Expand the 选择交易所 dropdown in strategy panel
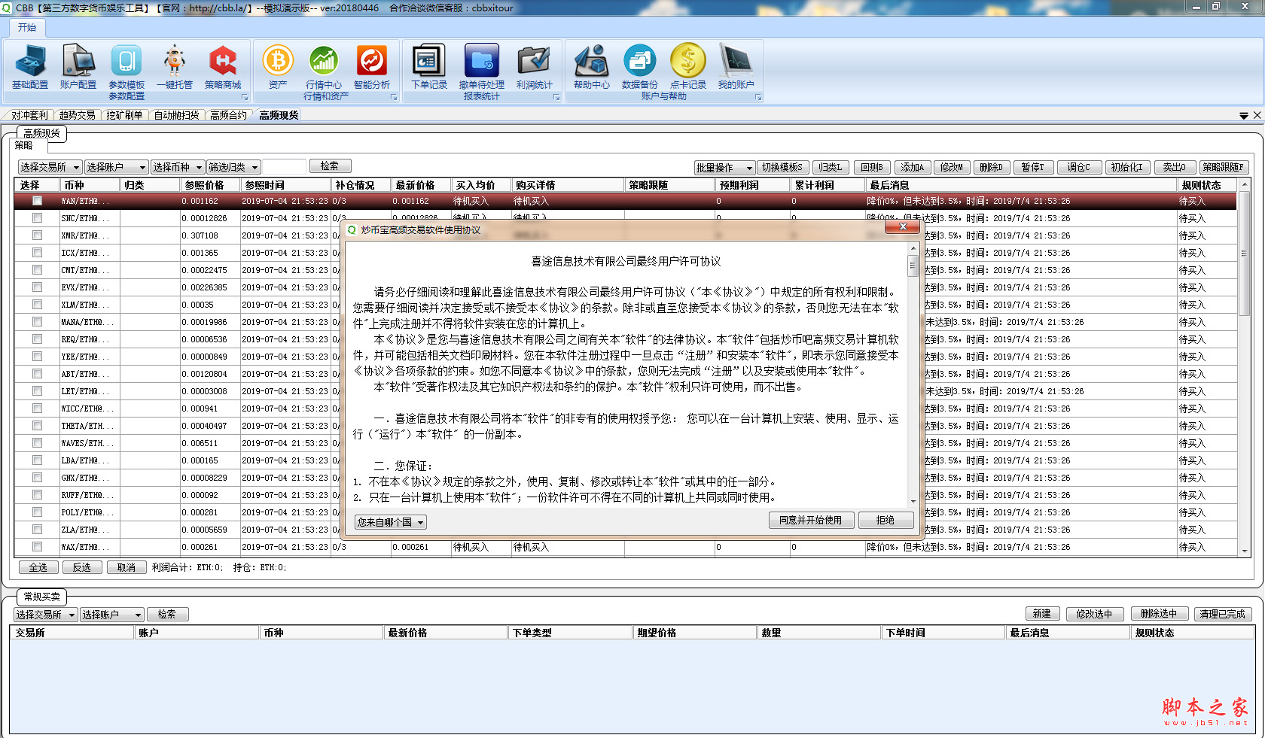The height and width of the screenshot is (738, 1265). click(x=50, y=167)
